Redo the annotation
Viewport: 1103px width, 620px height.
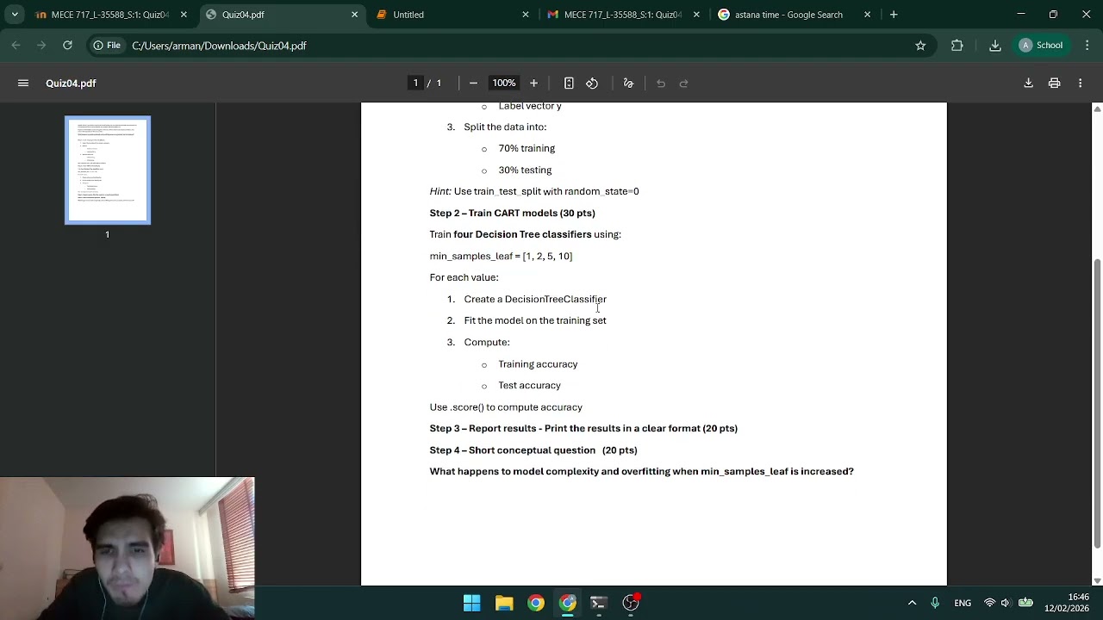tap(684, 84)
